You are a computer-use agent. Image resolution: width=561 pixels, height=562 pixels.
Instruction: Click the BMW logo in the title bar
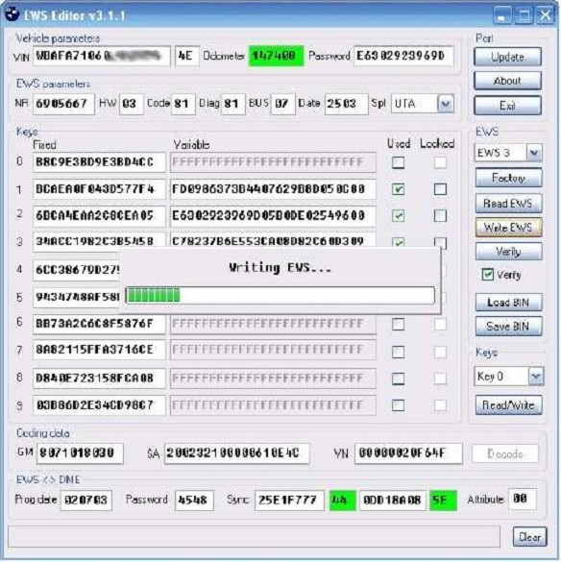pyautogui.click(x=12, y=14)
